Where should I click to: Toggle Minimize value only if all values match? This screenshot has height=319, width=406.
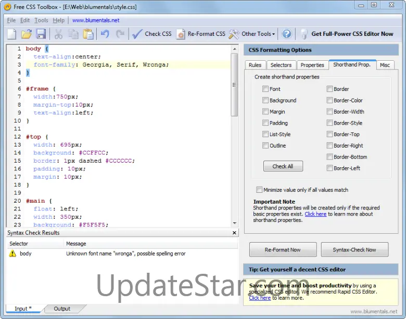click(259, 190)
